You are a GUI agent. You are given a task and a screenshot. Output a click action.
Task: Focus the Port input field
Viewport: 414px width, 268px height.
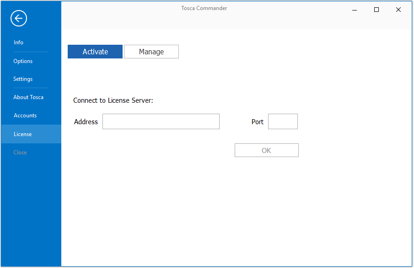[x=283, y=121]
